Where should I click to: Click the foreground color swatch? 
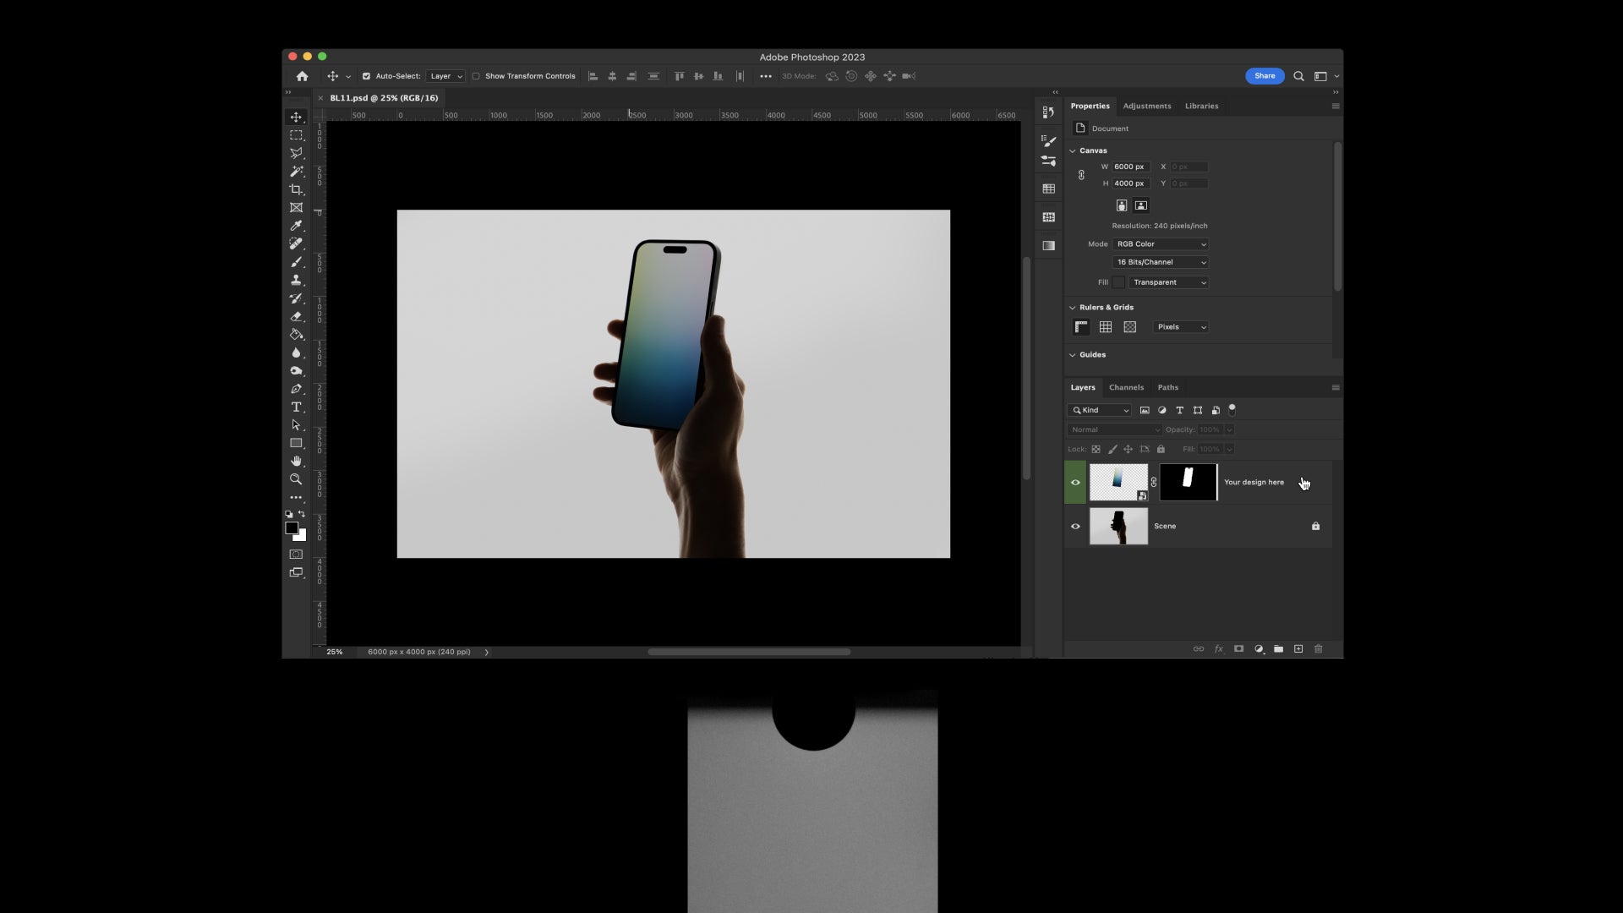291,528
